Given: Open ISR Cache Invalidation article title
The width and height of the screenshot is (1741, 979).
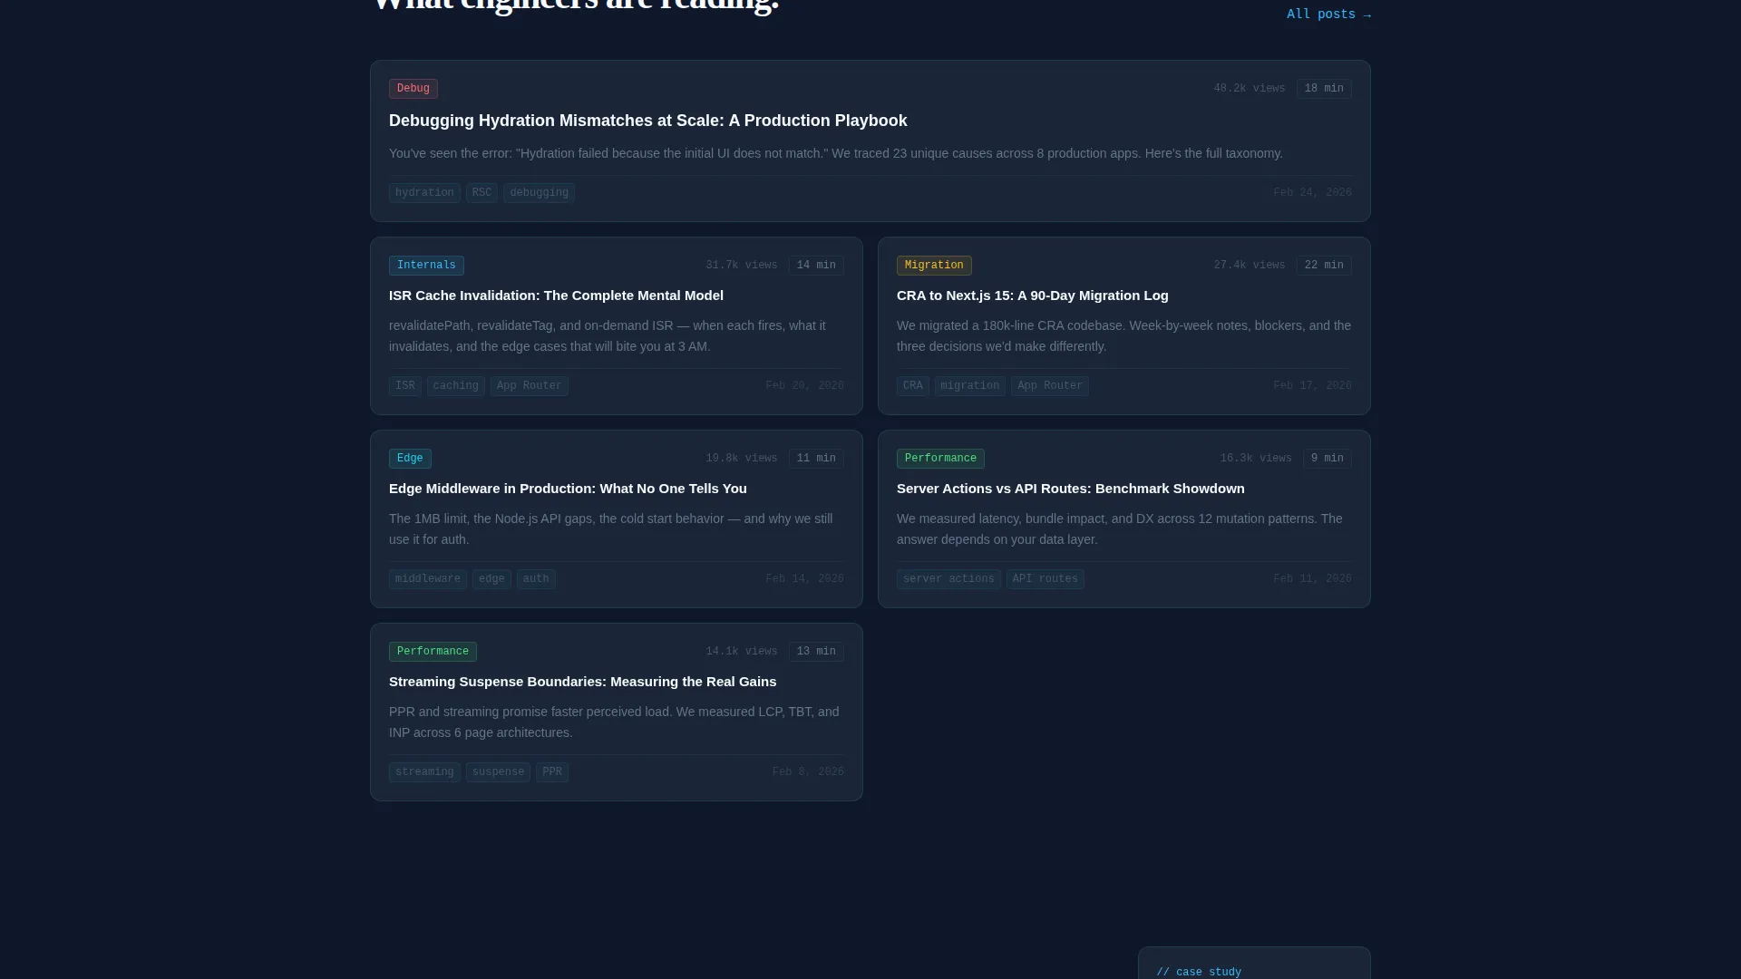Looking at the screenshot, I should tap(556, 296).
